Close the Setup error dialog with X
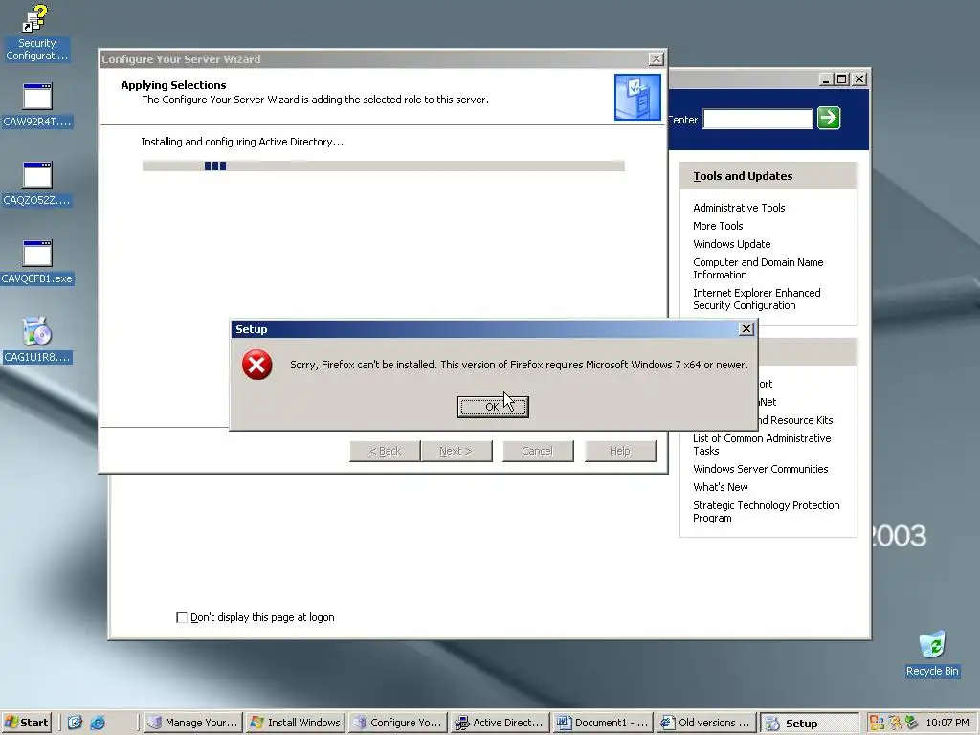Image resolution: width=980 pixels, height=735 pixels. pyautogui.click(x=746, y=329)
